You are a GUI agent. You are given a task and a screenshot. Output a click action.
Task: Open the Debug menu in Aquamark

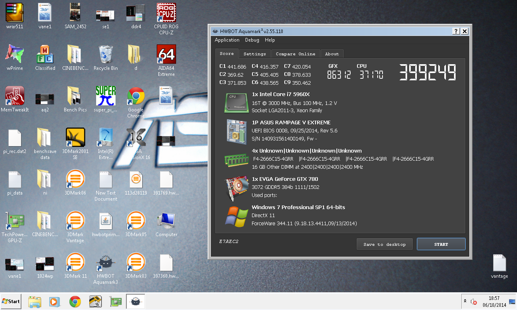pyautogui.click(x=252, y=40)
